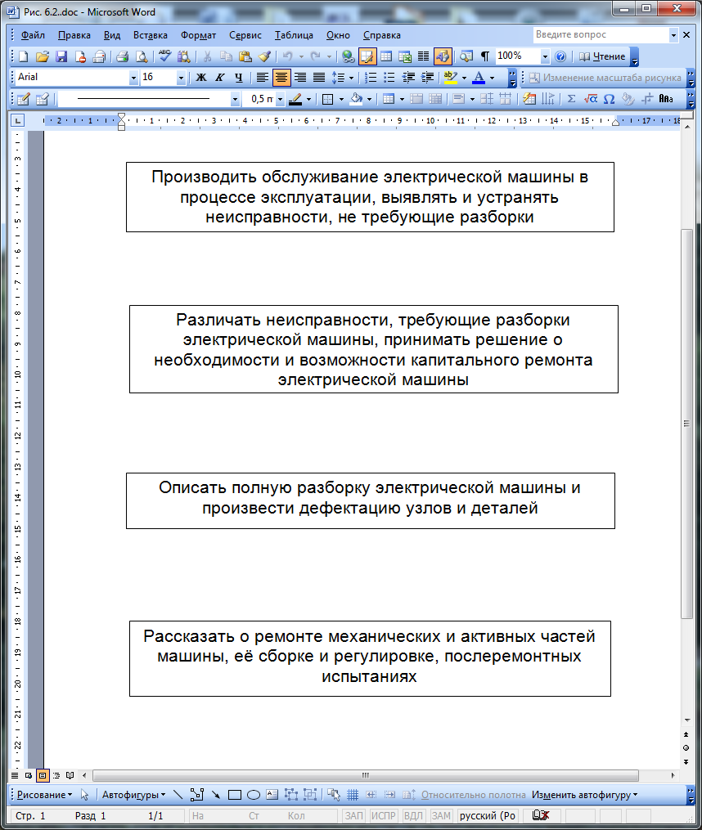Screen dimensions: 702x830
Task: Click the русский language status indicator
Action: (488, 816)
